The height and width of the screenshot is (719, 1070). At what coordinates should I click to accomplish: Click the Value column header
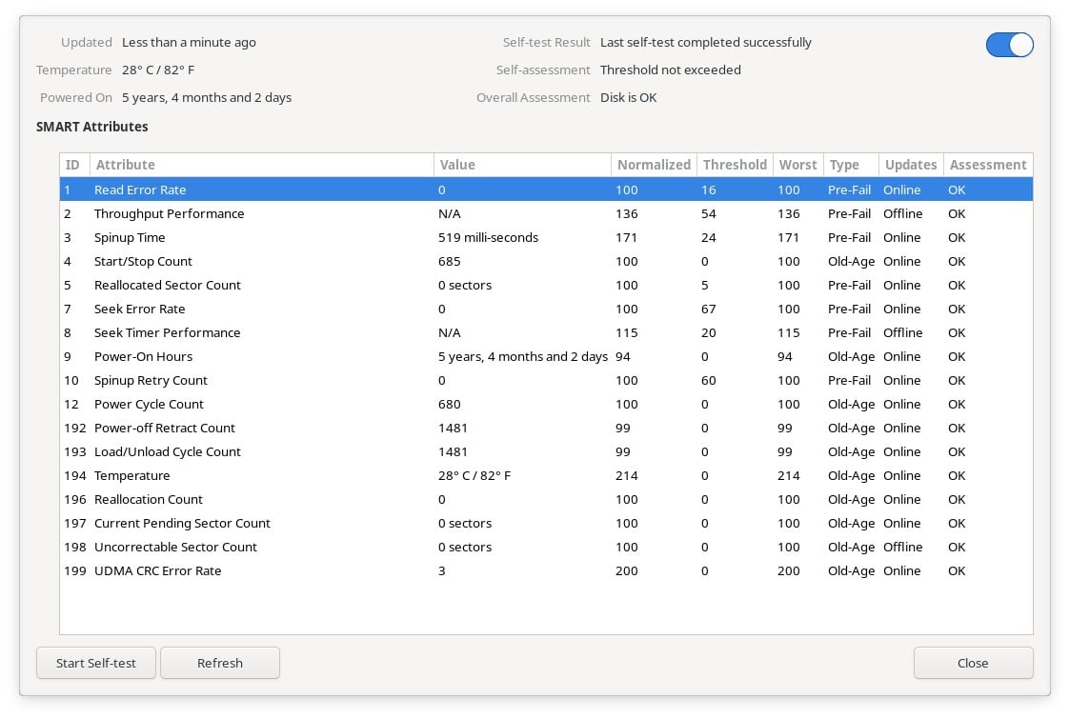click(x=521, y=165)
